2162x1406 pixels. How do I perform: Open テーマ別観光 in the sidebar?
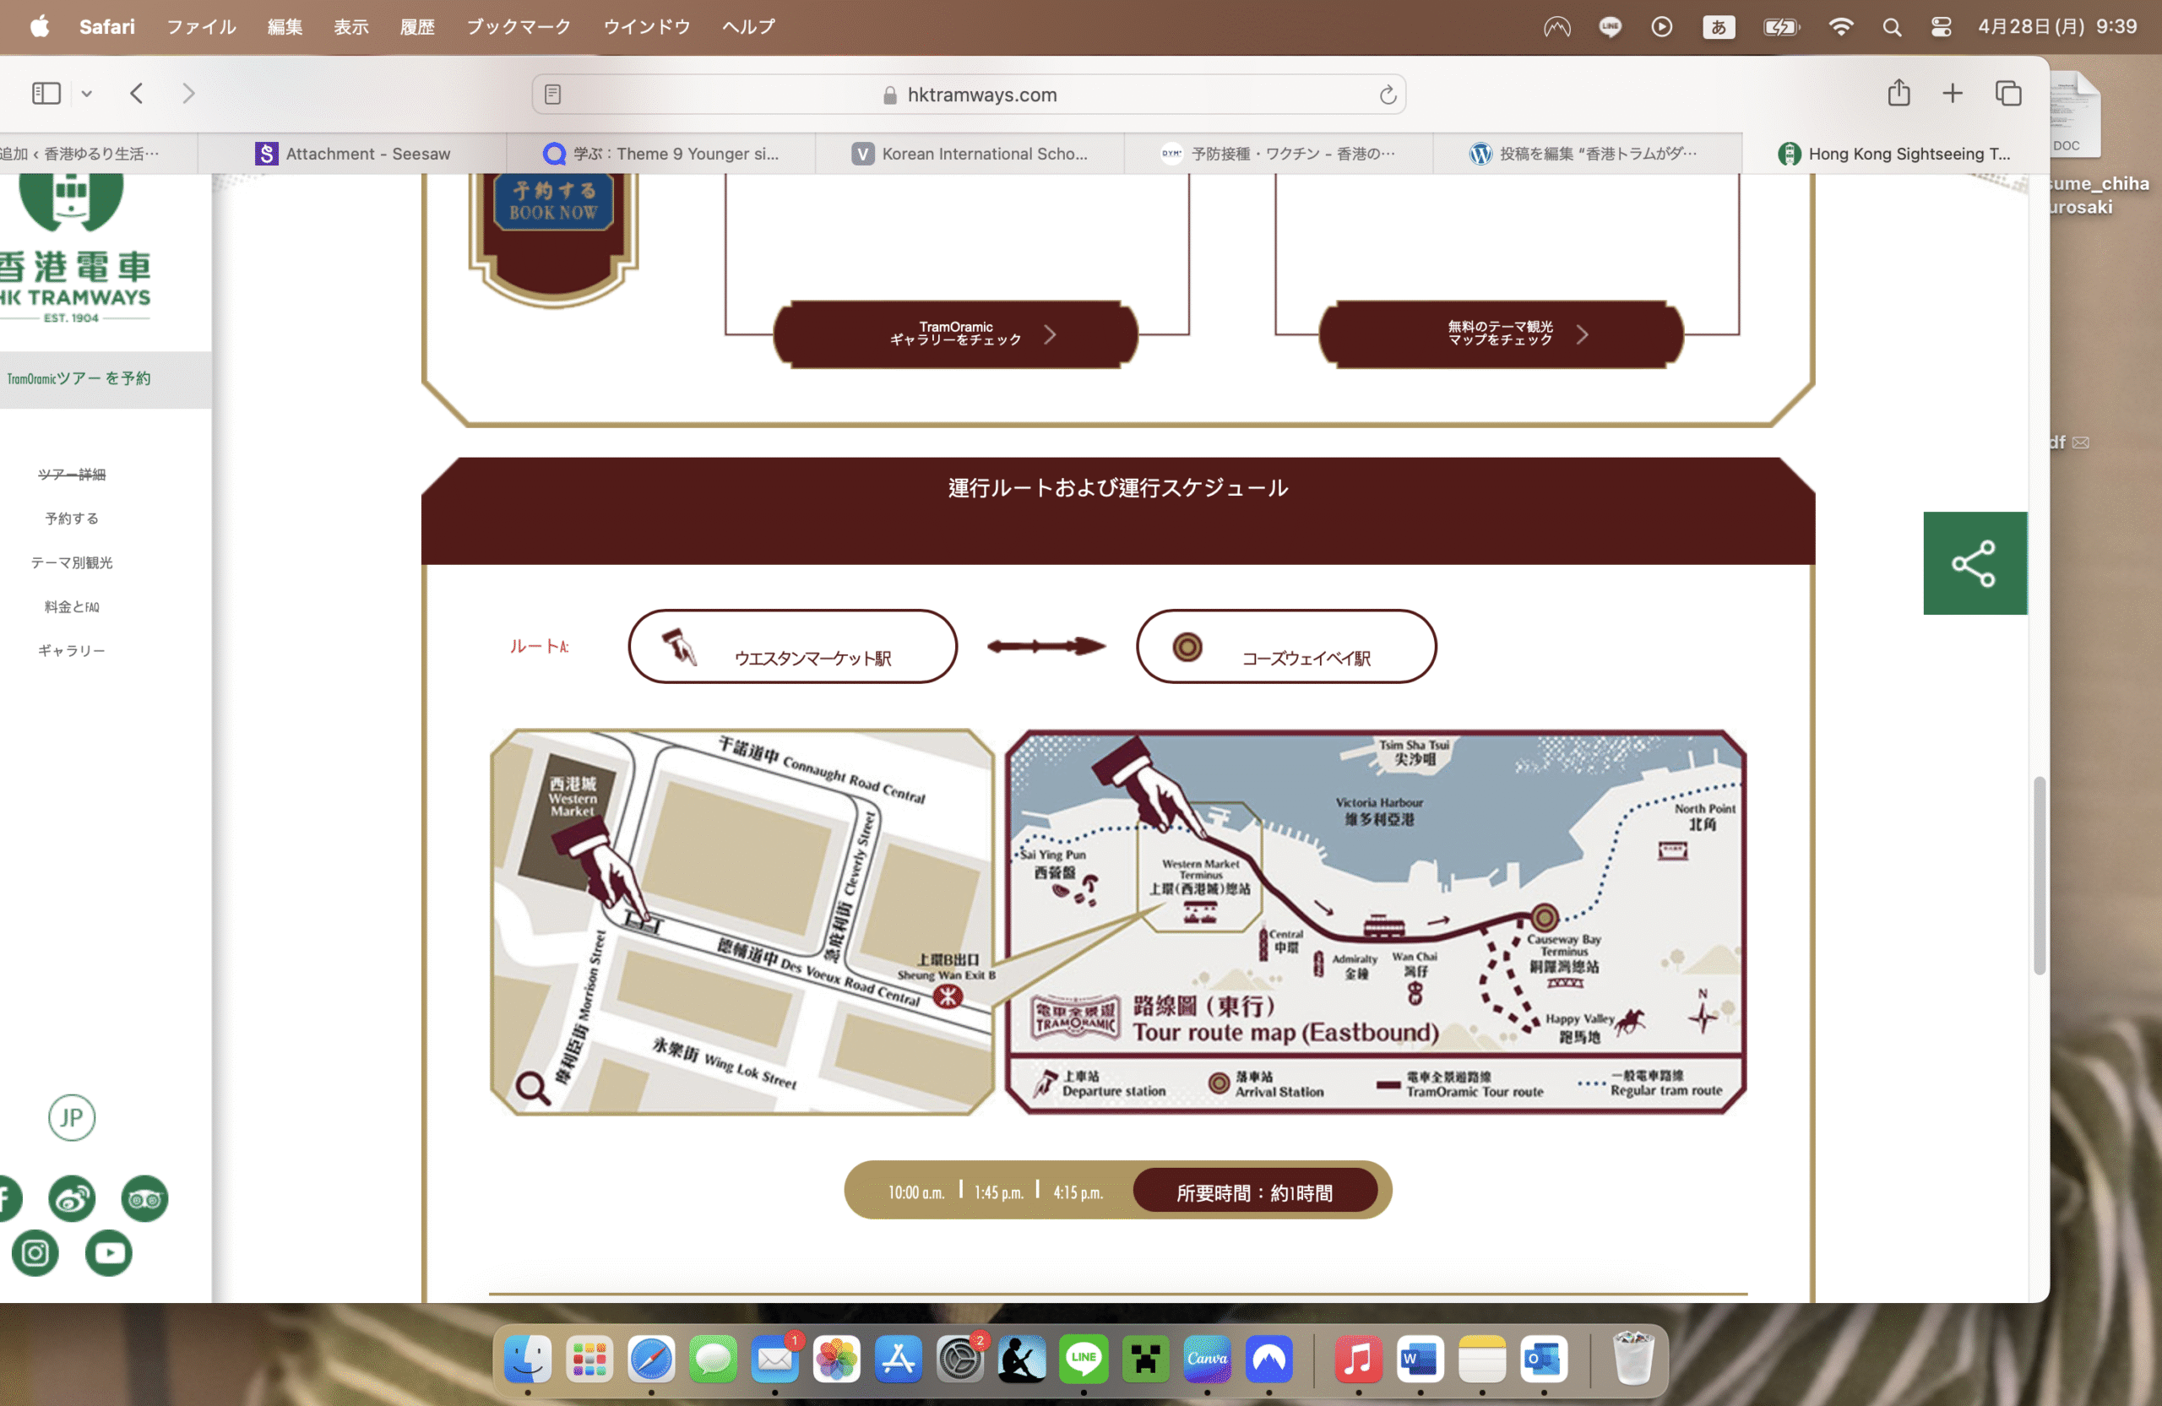coord(72,562)
